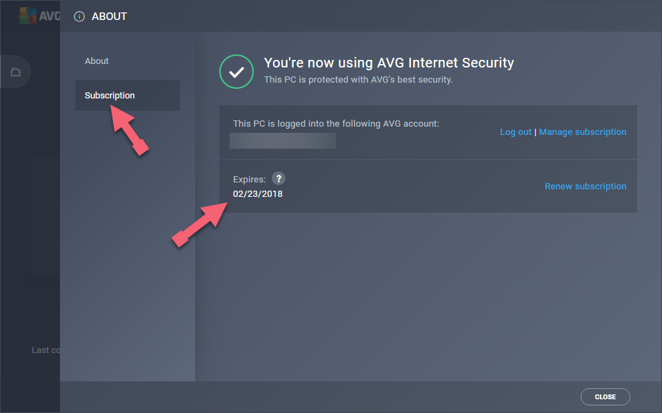Click the question mark help icon beside Expires
Screen dimensions: 662x413
pos(278,179)
